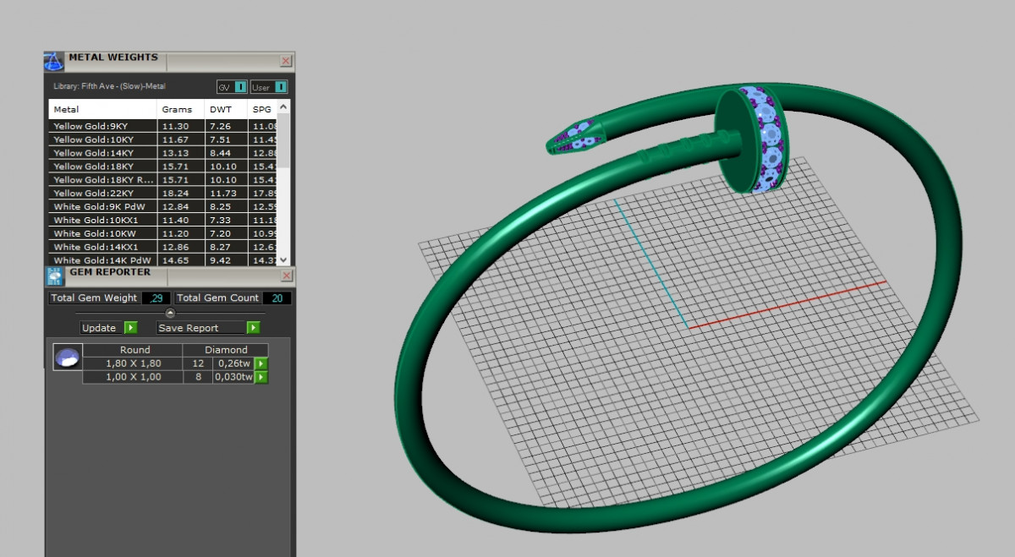This screenshot has height=557, width=1015.
Task: Click green arrow on the 0,26tw row
Action: point(261,363)
